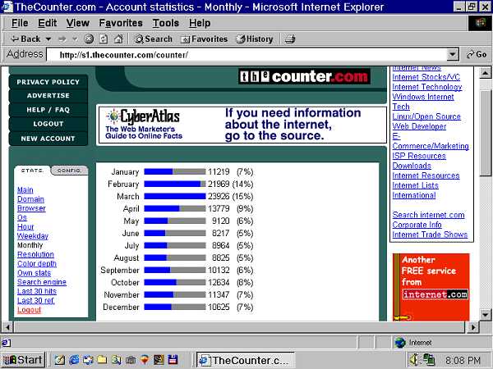This screenshot has width=493, height=369.
Task: Open the Linux/Open Source link
Action: point(426,116)
